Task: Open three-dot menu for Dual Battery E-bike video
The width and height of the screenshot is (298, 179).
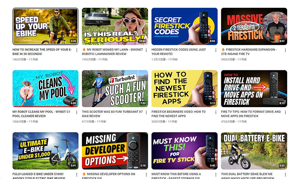Action: pos(285,174)
